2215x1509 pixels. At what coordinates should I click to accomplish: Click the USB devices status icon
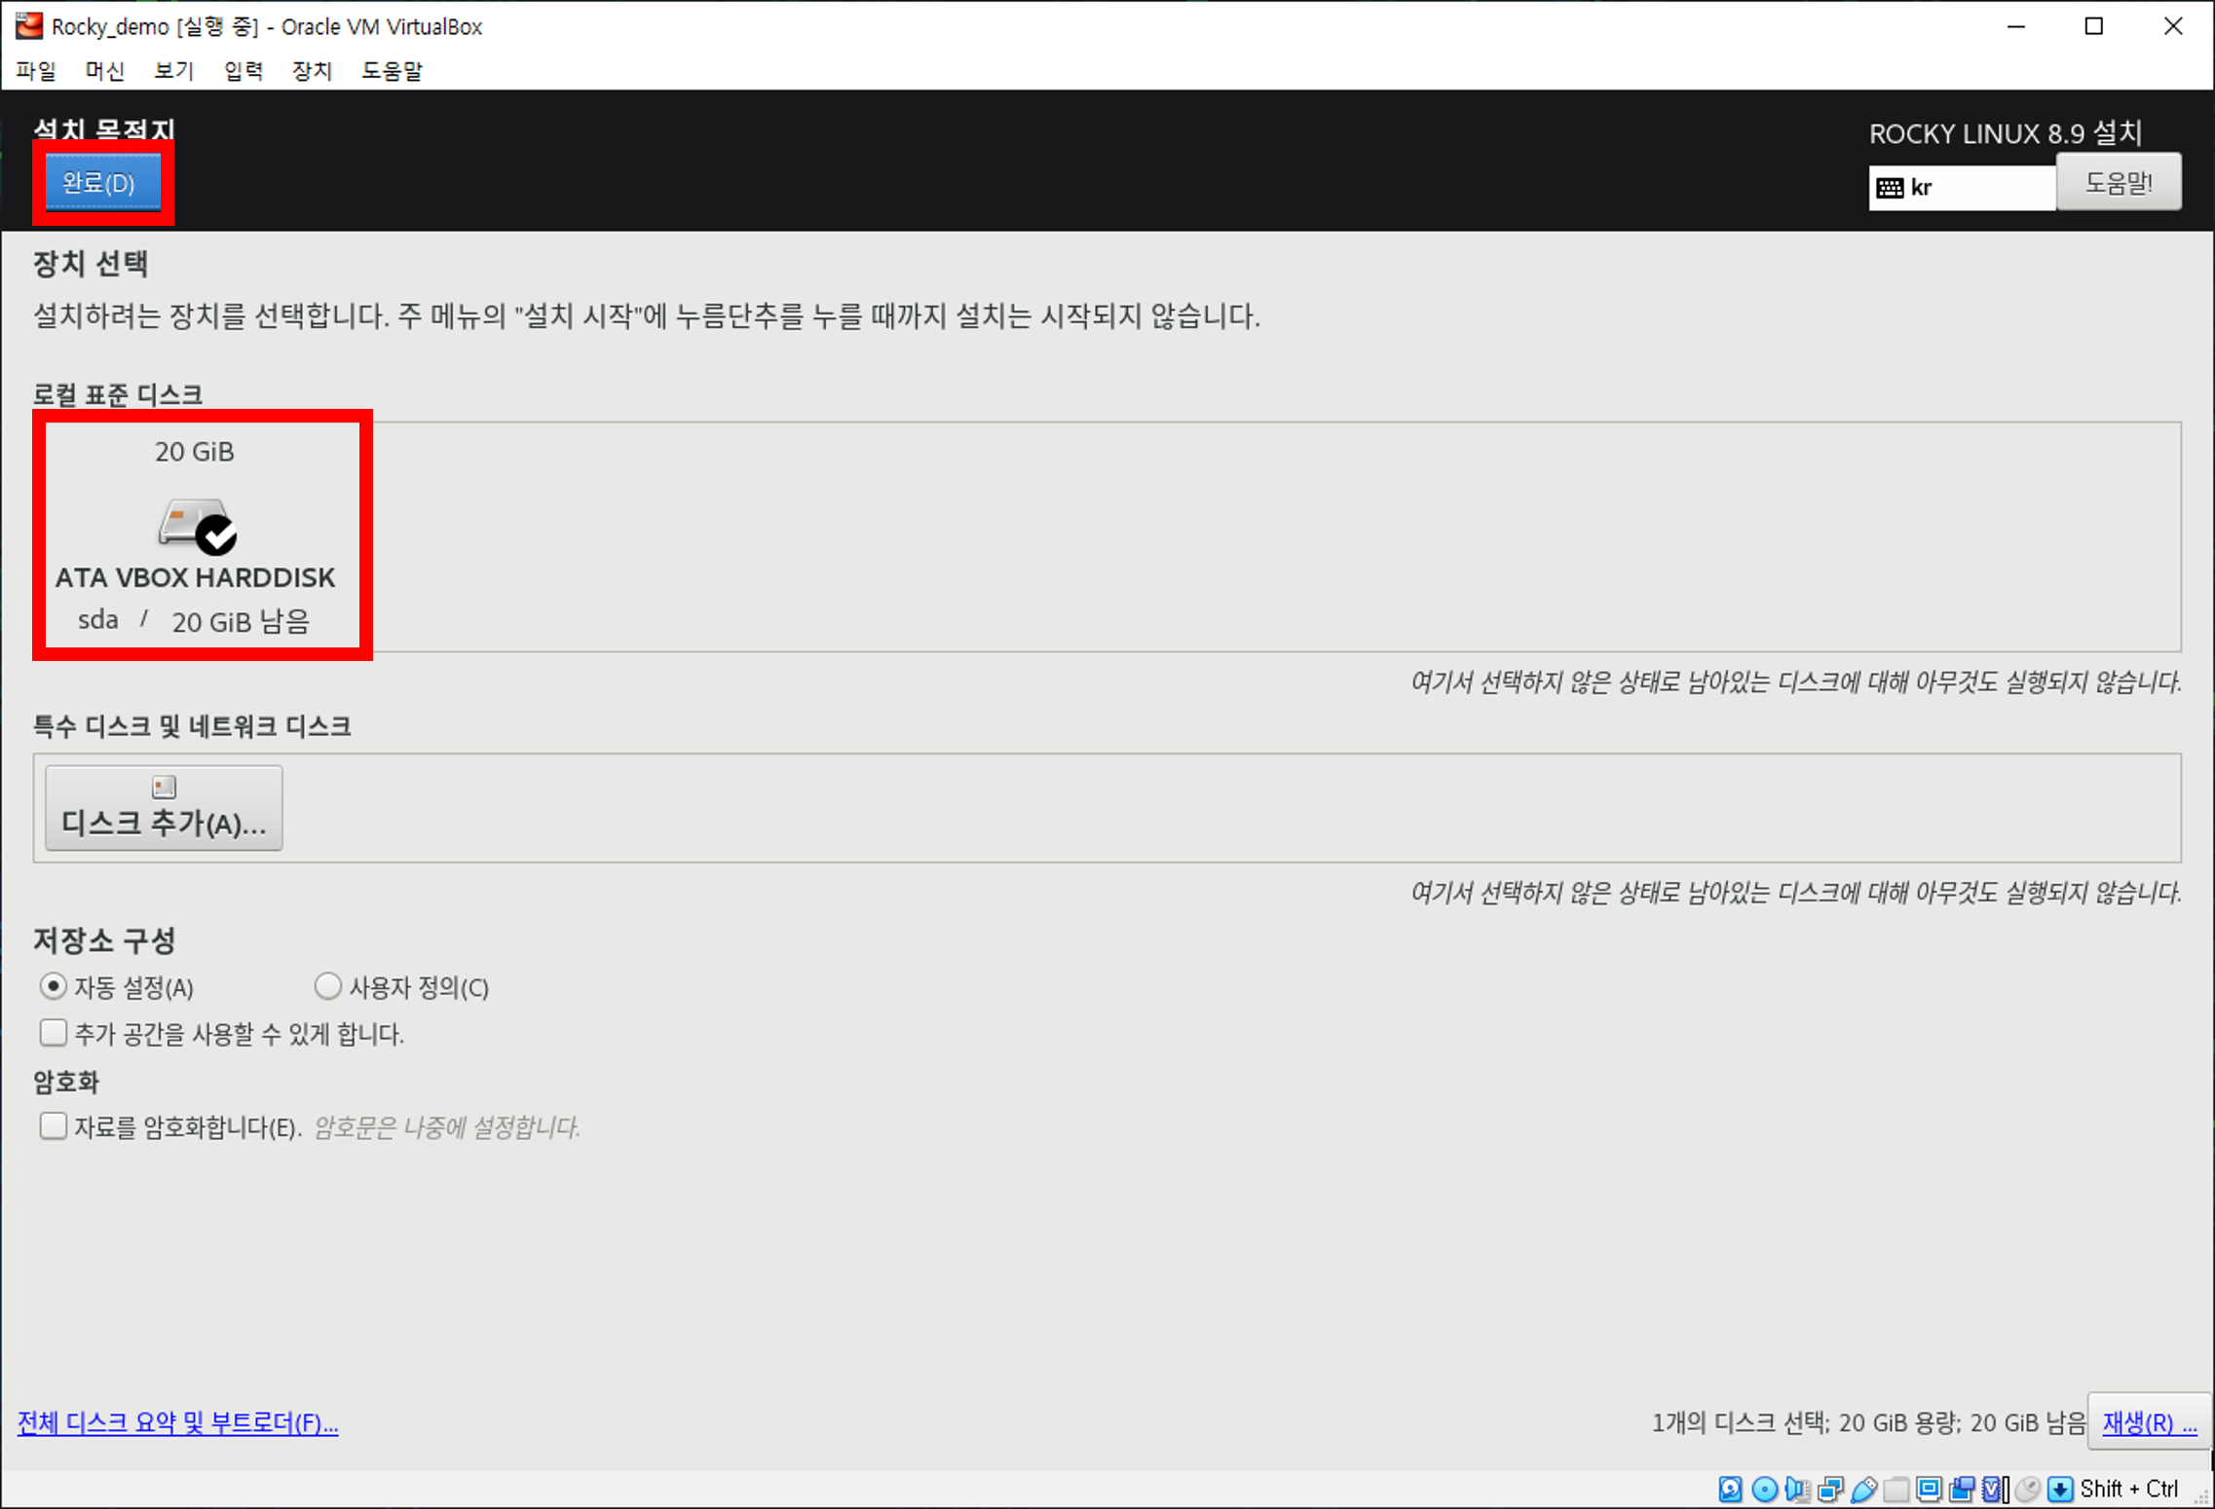(x=1862, y=1489)
